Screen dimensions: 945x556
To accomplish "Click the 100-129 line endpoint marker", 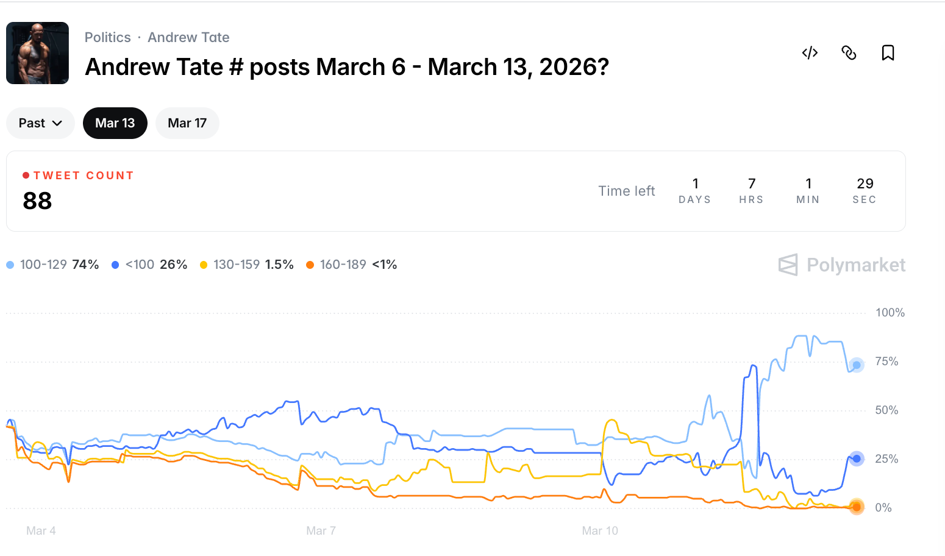I will point(857,365).
